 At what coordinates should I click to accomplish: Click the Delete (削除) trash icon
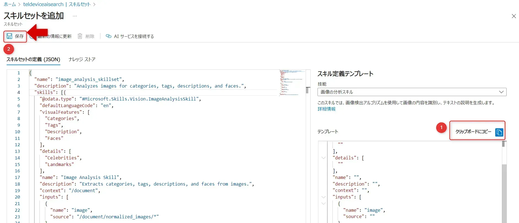click(x=80, y=36)
